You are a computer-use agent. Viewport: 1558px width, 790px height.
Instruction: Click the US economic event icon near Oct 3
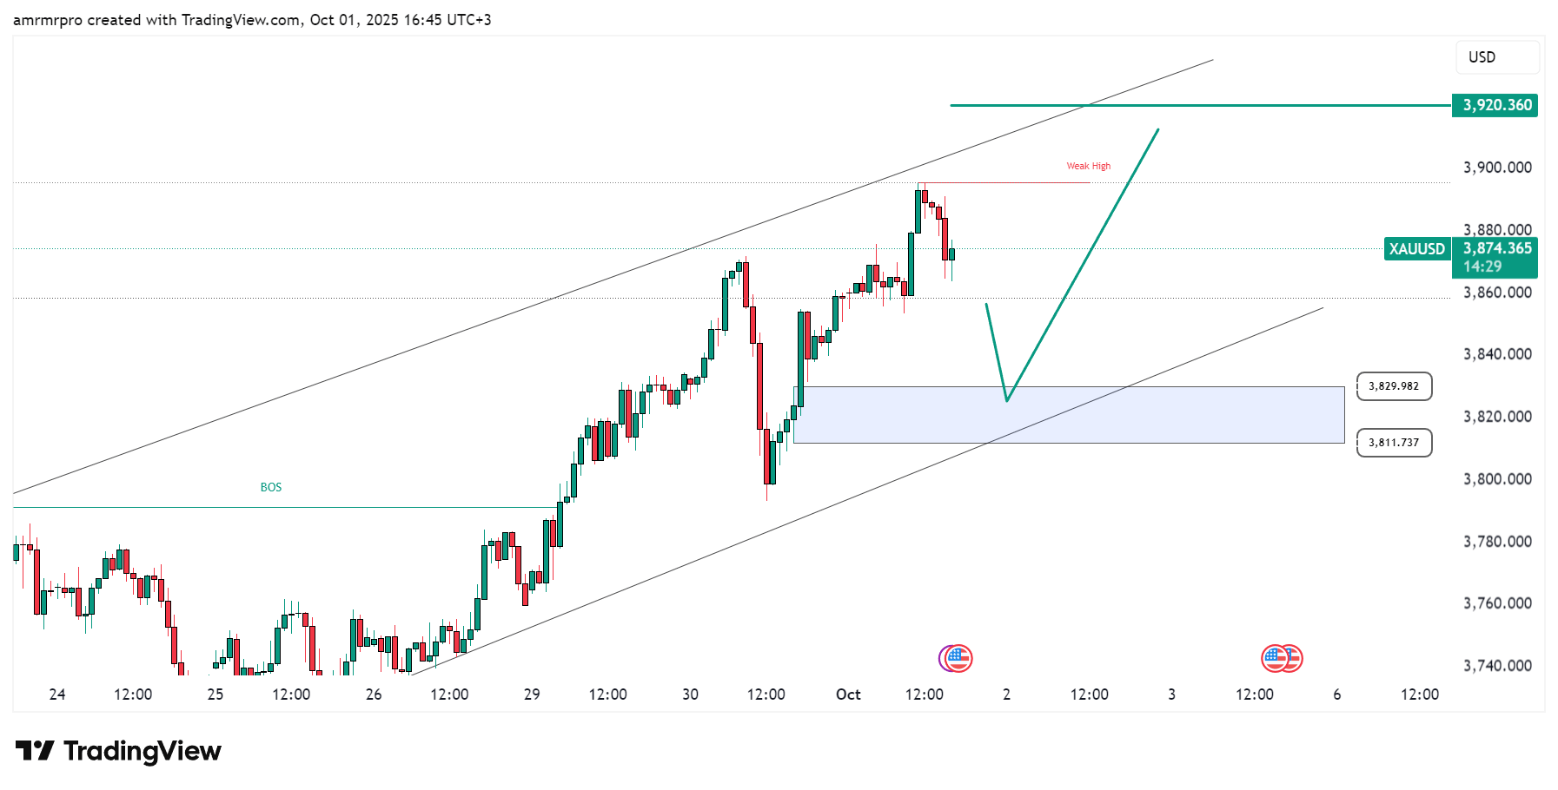(x=1282, y=659)
